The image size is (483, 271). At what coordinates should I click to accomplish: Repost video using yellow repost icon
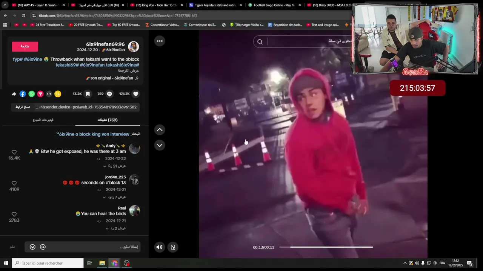(58, 94)
